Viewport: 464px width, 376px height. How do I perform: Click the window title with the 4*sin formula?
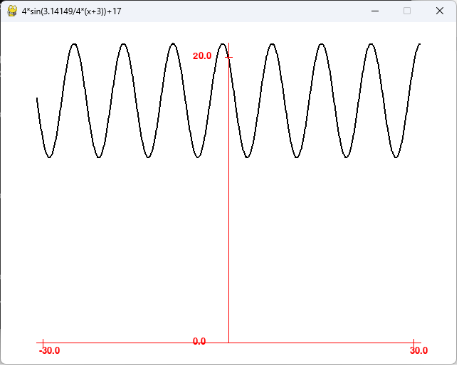click(x=73, y=11)
